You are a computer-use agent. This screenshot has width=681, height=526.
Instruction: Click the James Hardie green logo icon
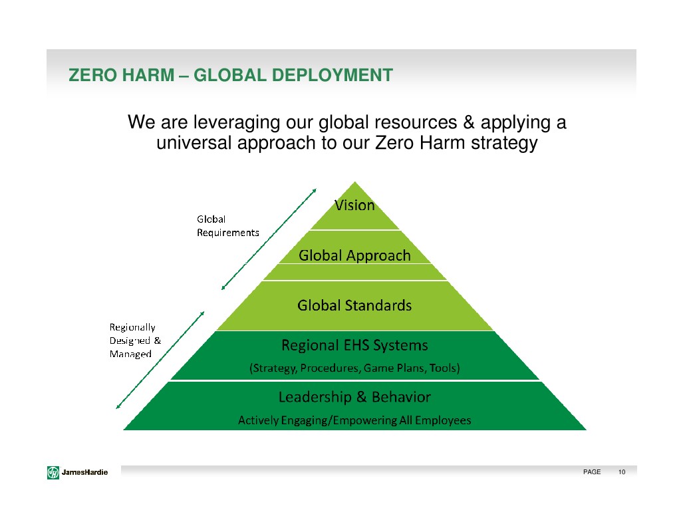point(53,472)
